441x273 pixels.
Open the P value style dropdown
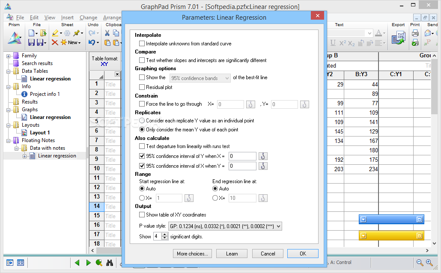pos(225,226)
